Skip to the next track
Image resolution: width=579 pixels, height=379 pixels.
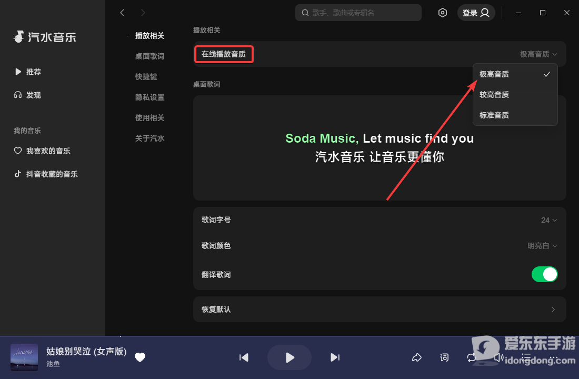[x=335, y=357]
